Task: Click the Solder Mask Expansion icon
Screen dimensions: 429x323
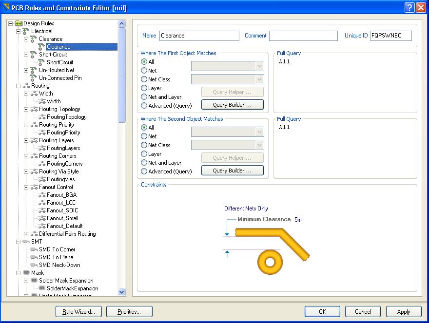Action: click(x=34, y=281)
